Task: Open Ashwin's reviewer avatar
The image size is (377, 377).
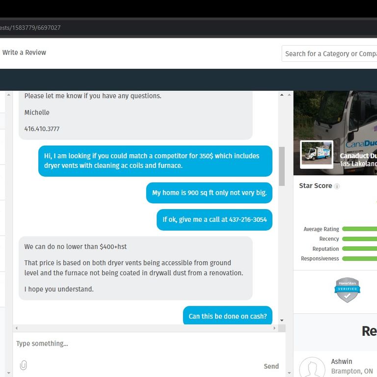Action: [x=312, y=367]
